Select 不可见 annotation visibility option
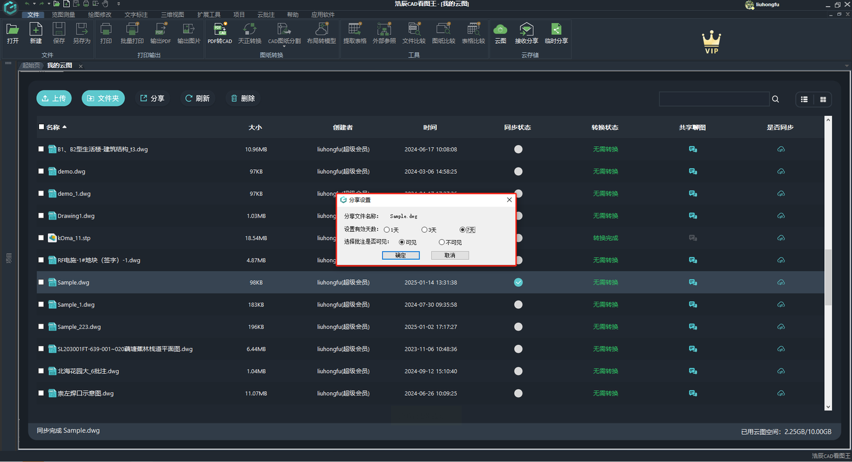Image resolution: width=852 pixels, height=462 pixels. coord(441,242)
